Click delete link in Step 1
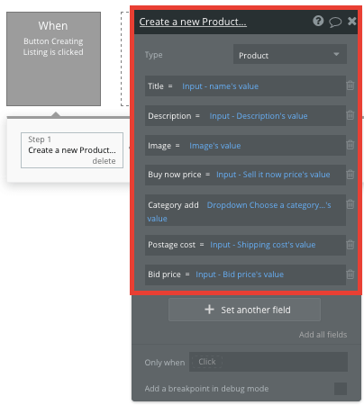 104,161
